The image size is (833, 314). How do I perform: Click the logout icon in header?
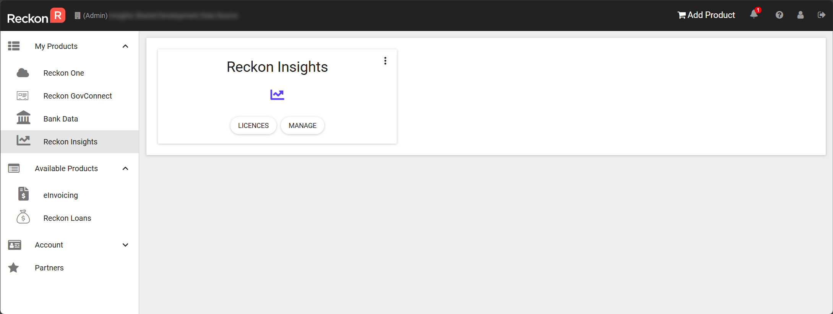point(821,15)
